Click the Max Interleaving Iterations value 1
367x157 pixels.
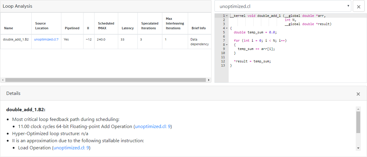(x=166, y=39)
